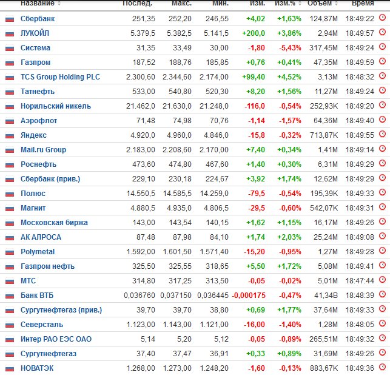Open the Московская биржа link

pos(54,223)
